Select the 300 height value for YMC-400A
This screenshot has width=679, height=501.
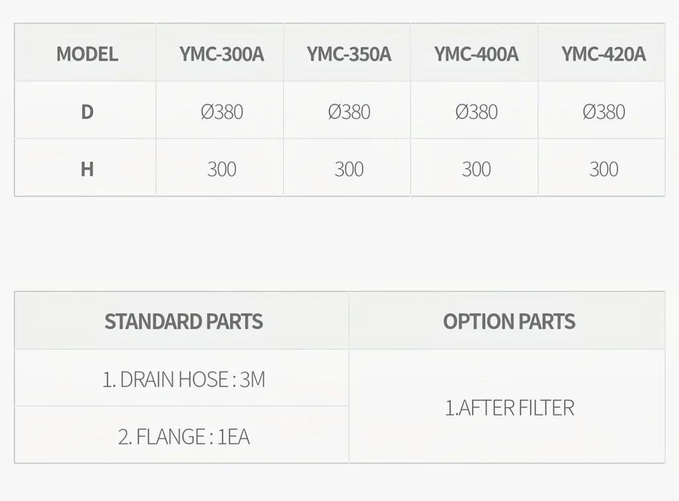click(476, 169)
